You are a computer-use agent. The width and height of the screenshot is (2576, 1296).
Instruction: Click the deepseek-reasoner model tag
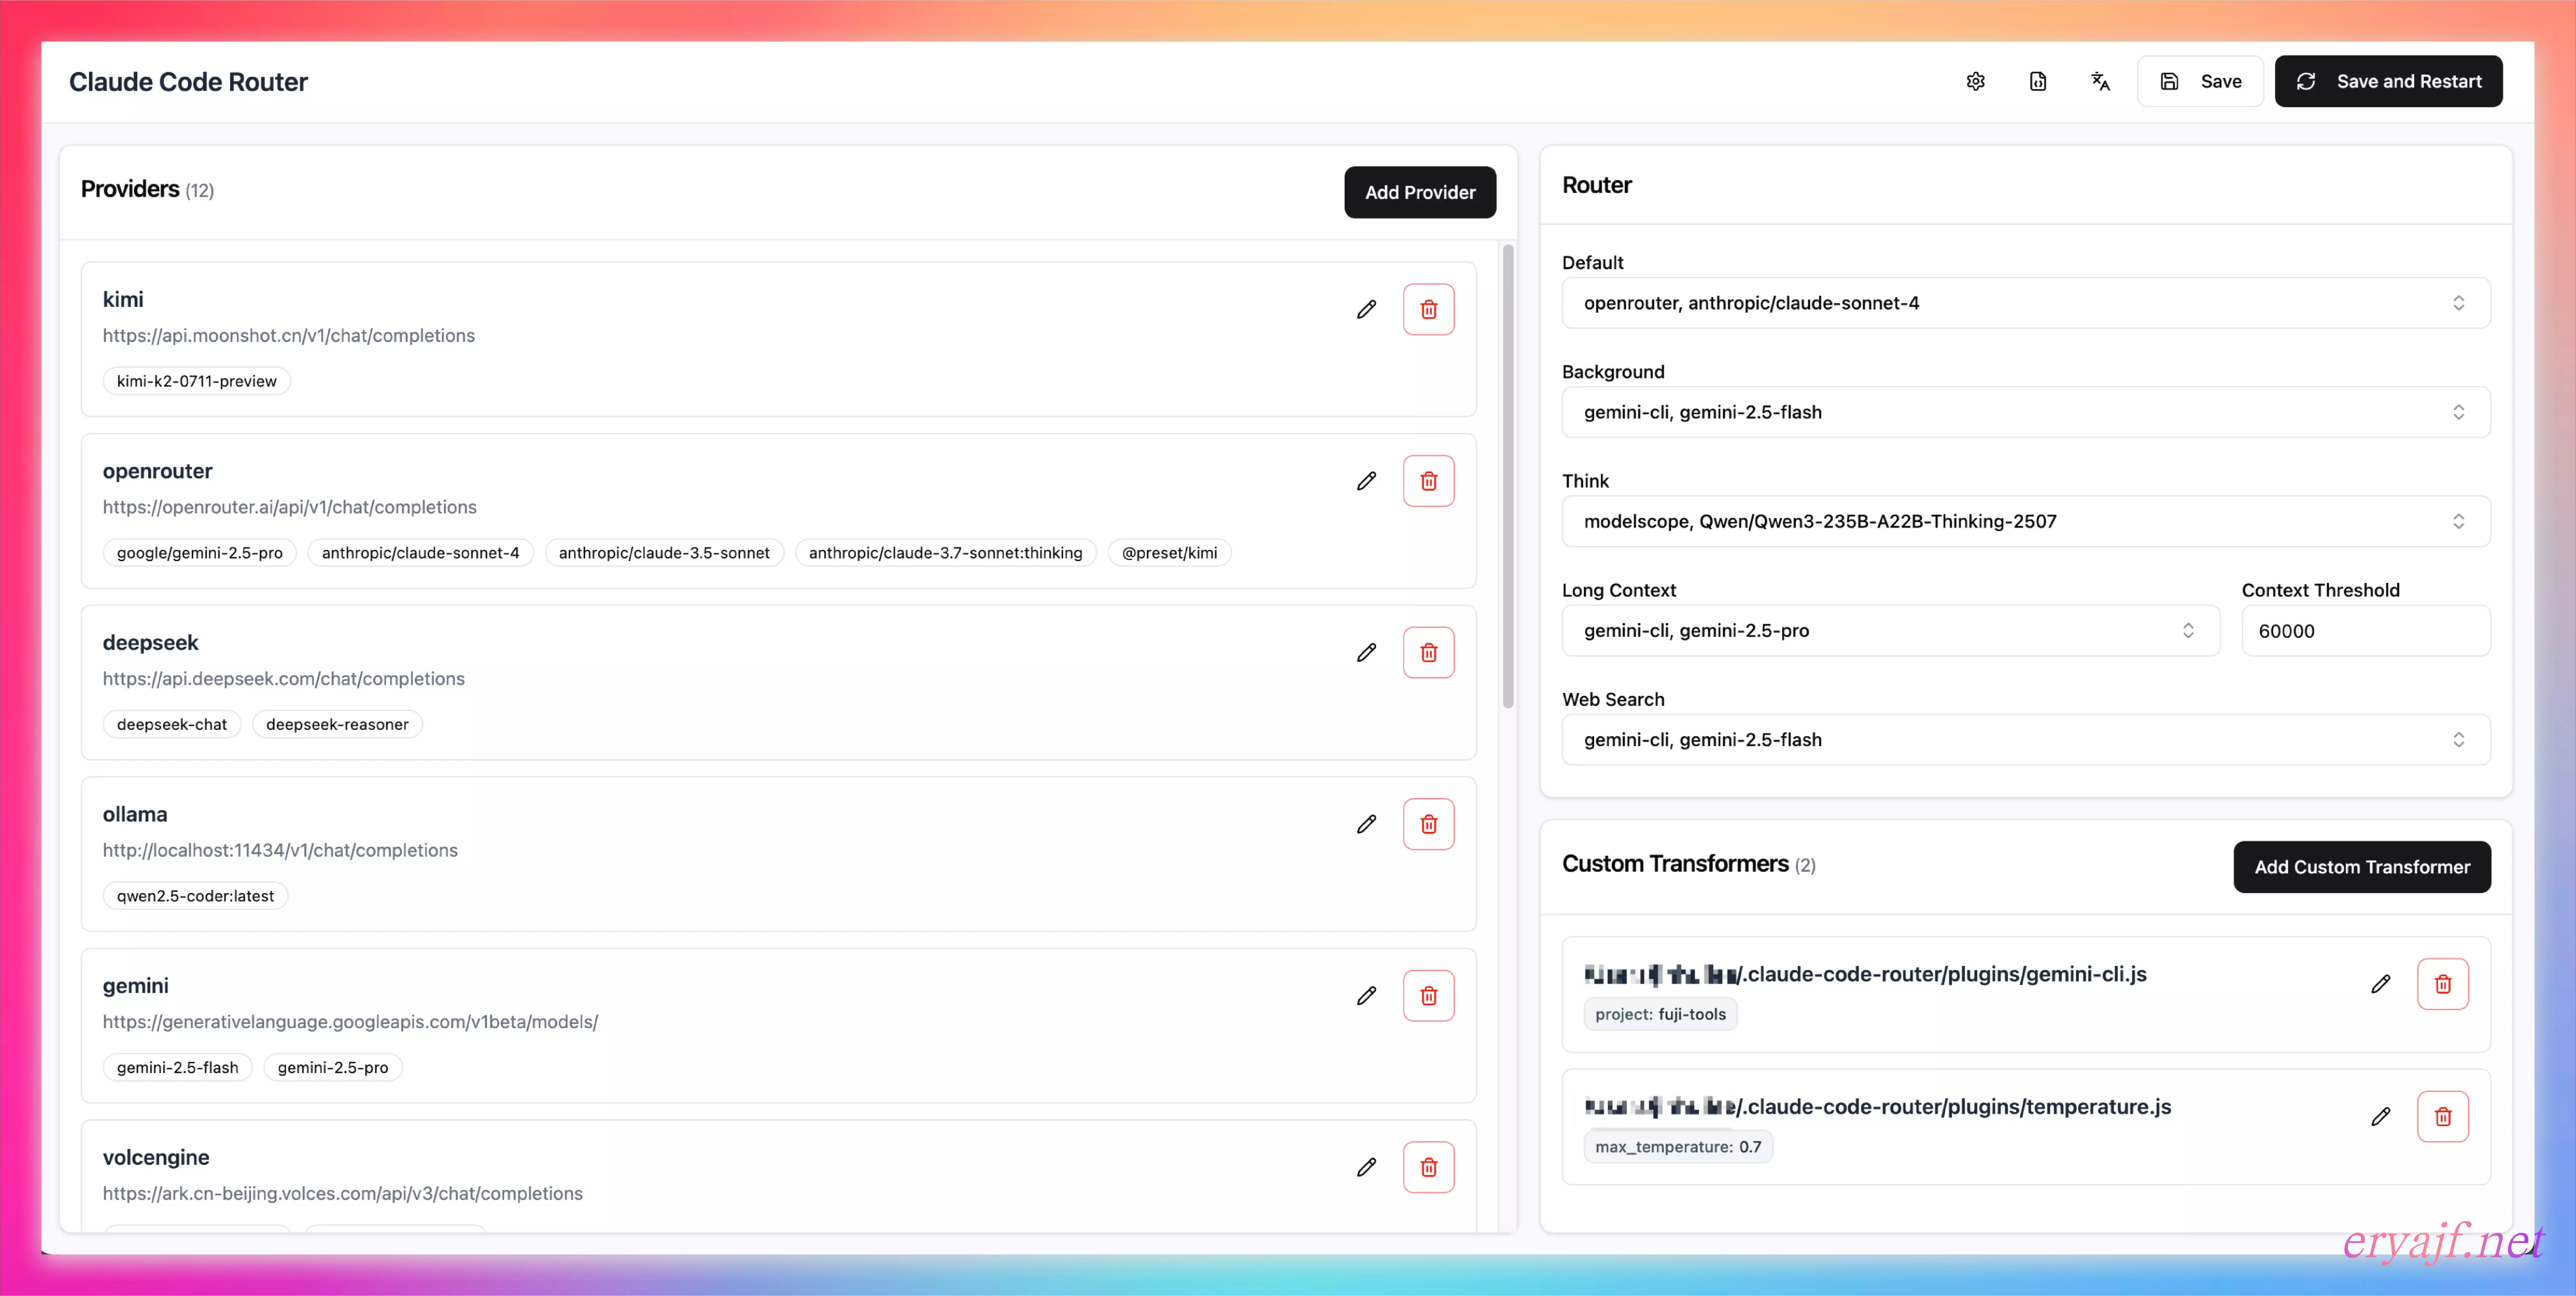337,724
